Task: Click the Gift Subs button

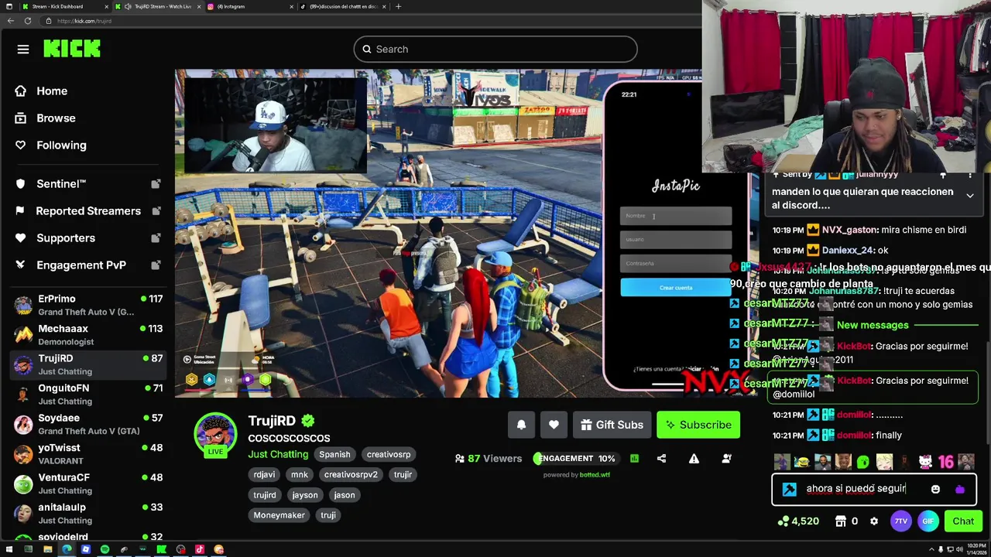Action: point(612,425)
